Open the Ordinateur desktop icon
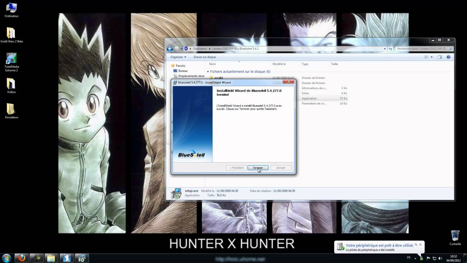 coord(11,10)
